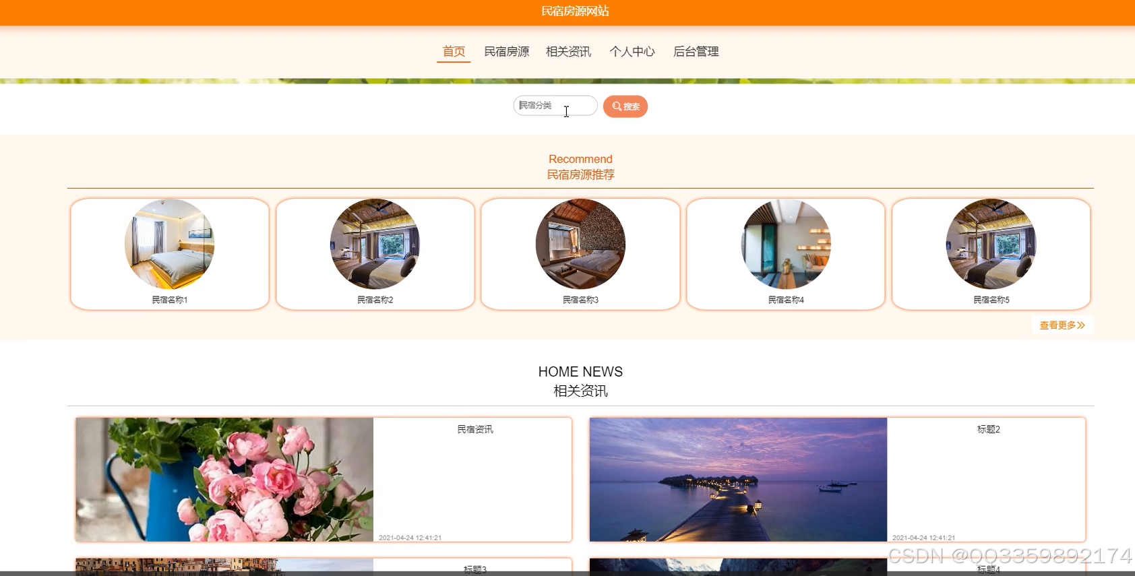Click the orange 搜索 button

625,106
